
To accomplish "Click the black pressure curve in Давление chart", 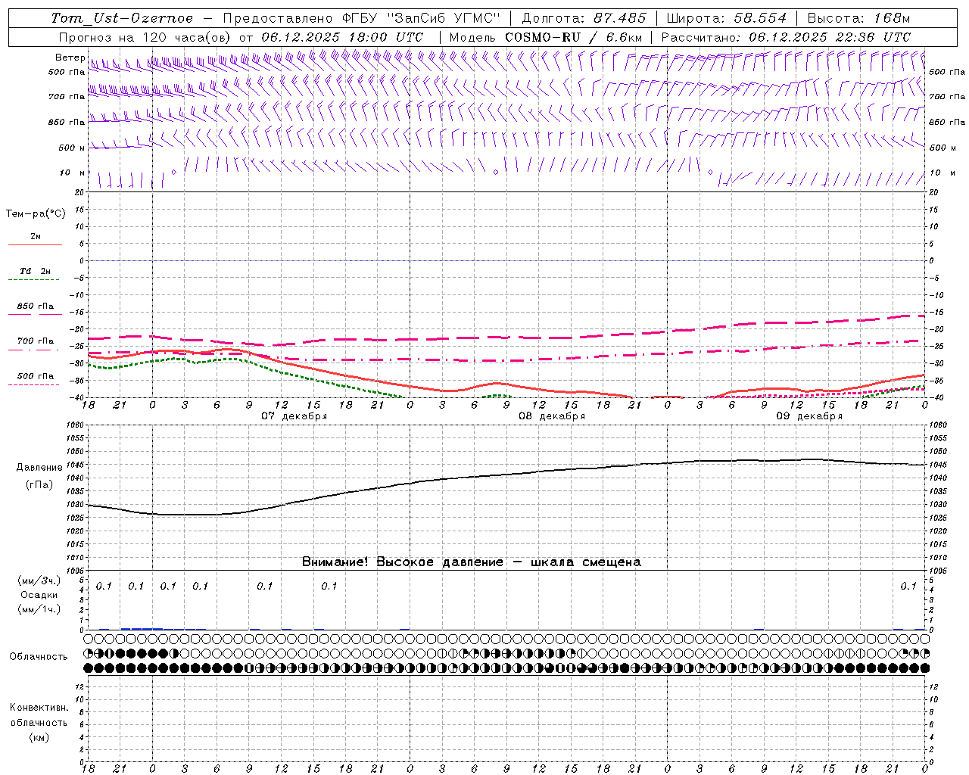I will [507, 475].
